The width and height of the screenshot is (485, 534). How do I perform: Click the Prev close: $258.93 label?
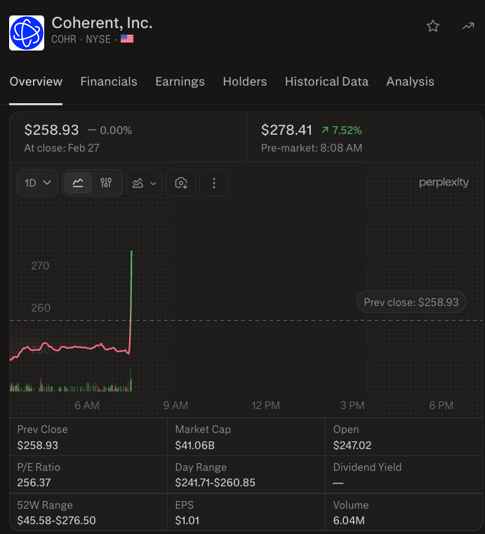(411, 302)
